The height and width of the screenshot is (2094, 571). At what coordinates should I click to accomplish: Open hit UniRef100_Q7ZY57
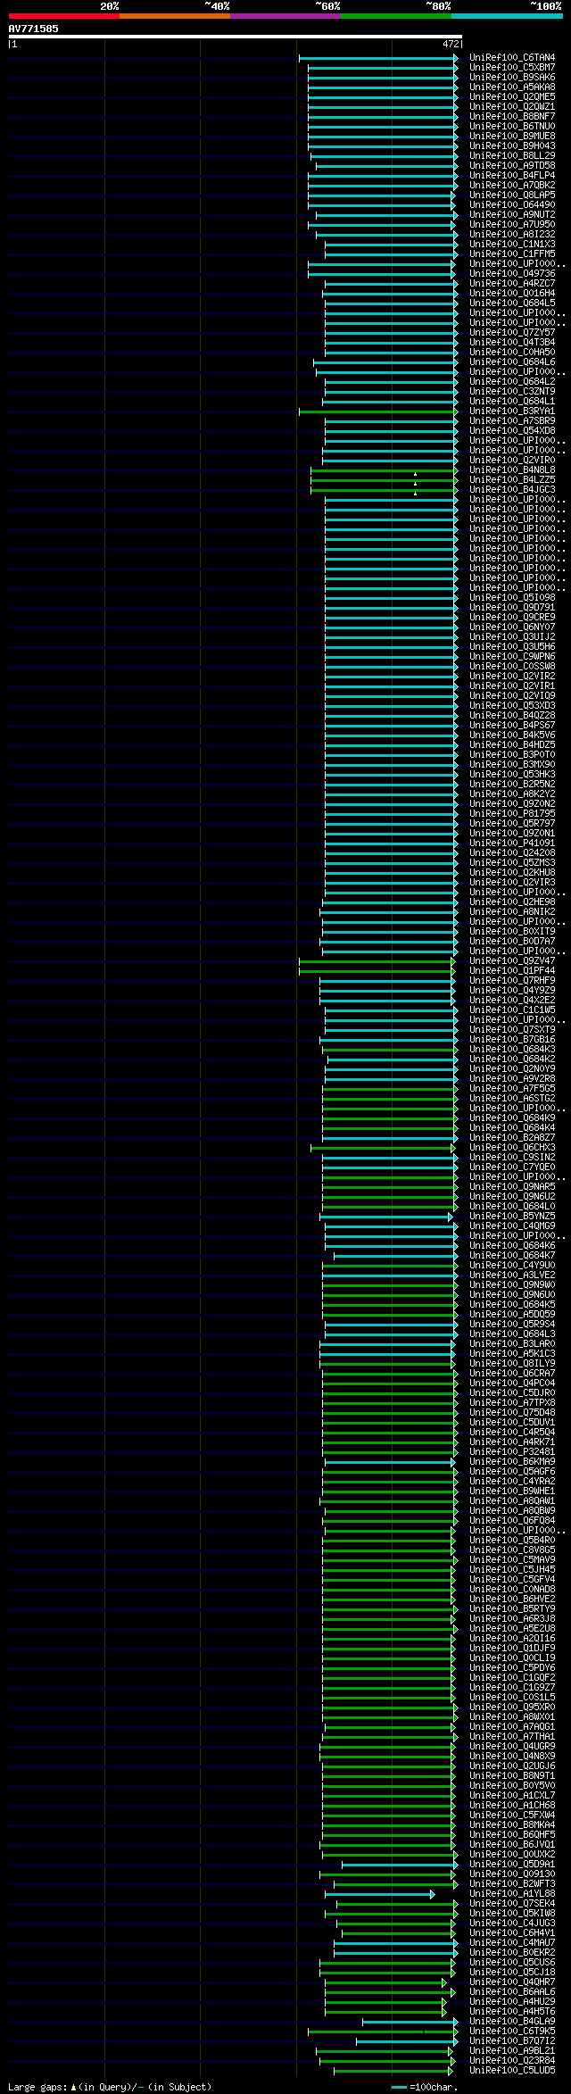pyautogui.click(x=512, y=333)
